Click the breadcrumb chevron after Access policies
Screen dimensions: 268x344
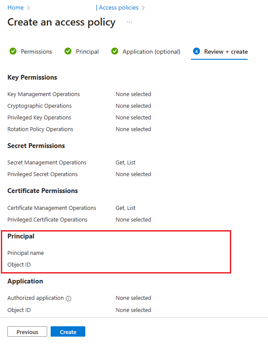coord(143,8)
